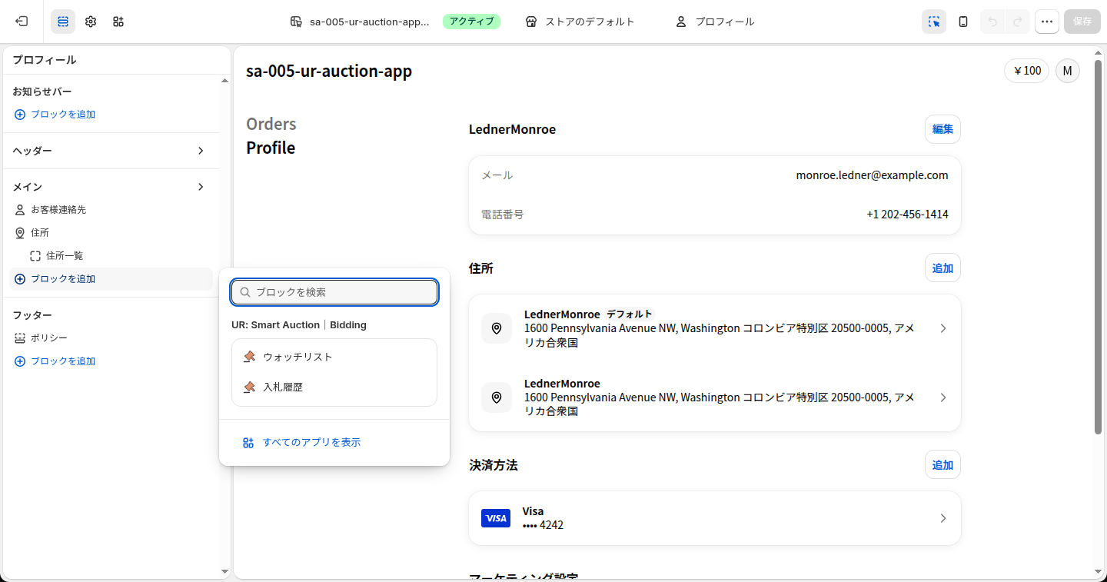Open second address chevron arrow

[x=943, y=397]
